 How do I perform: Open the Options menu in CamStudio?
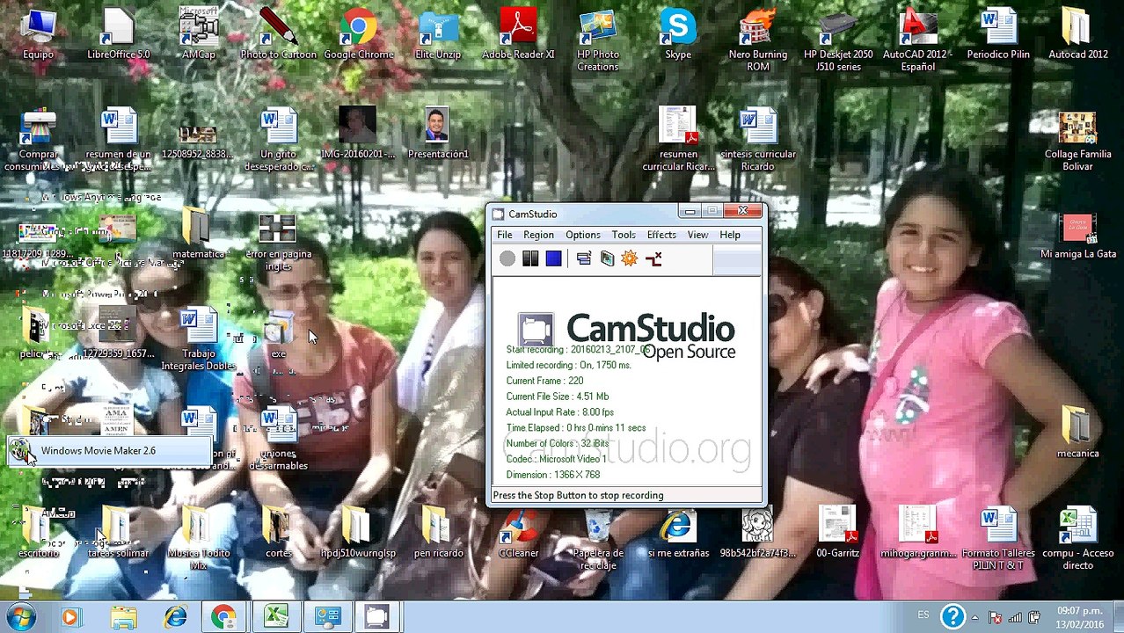(583, 235)
